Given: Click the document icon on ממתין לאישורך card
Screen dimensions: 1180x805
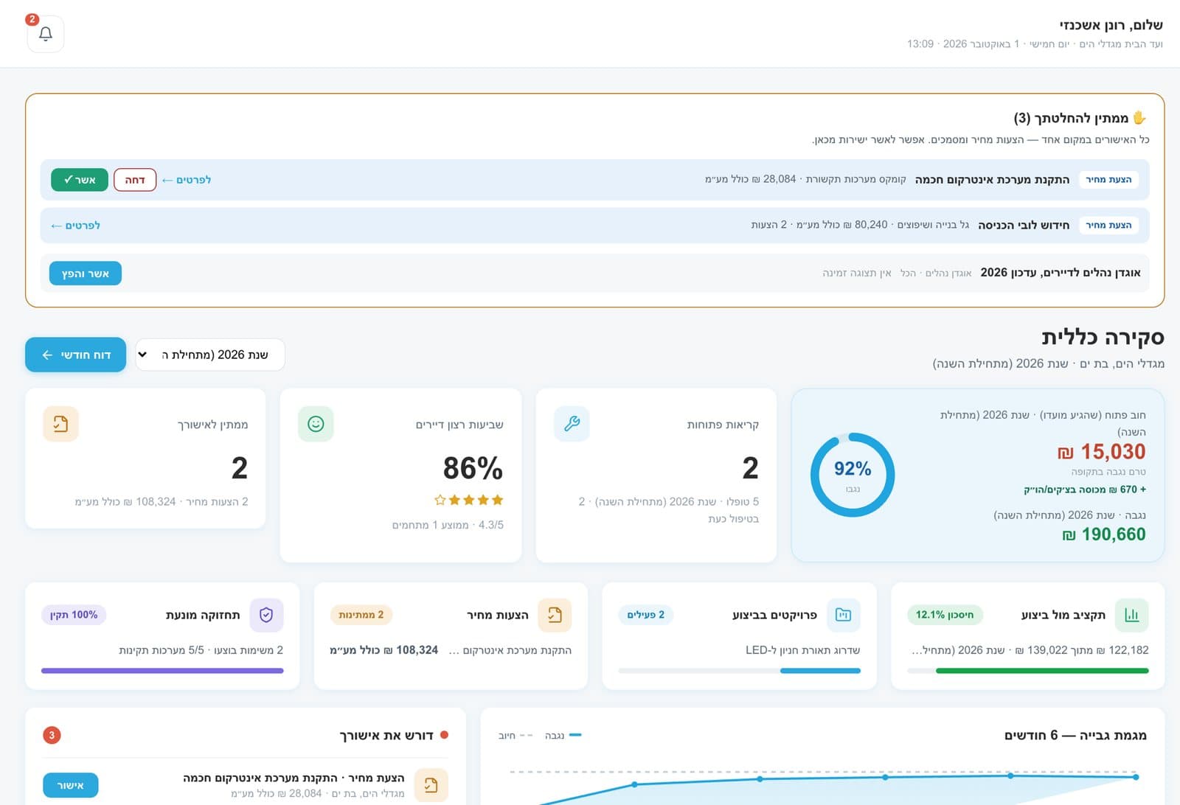Looking at the screenshot, I should coord(60,424).
